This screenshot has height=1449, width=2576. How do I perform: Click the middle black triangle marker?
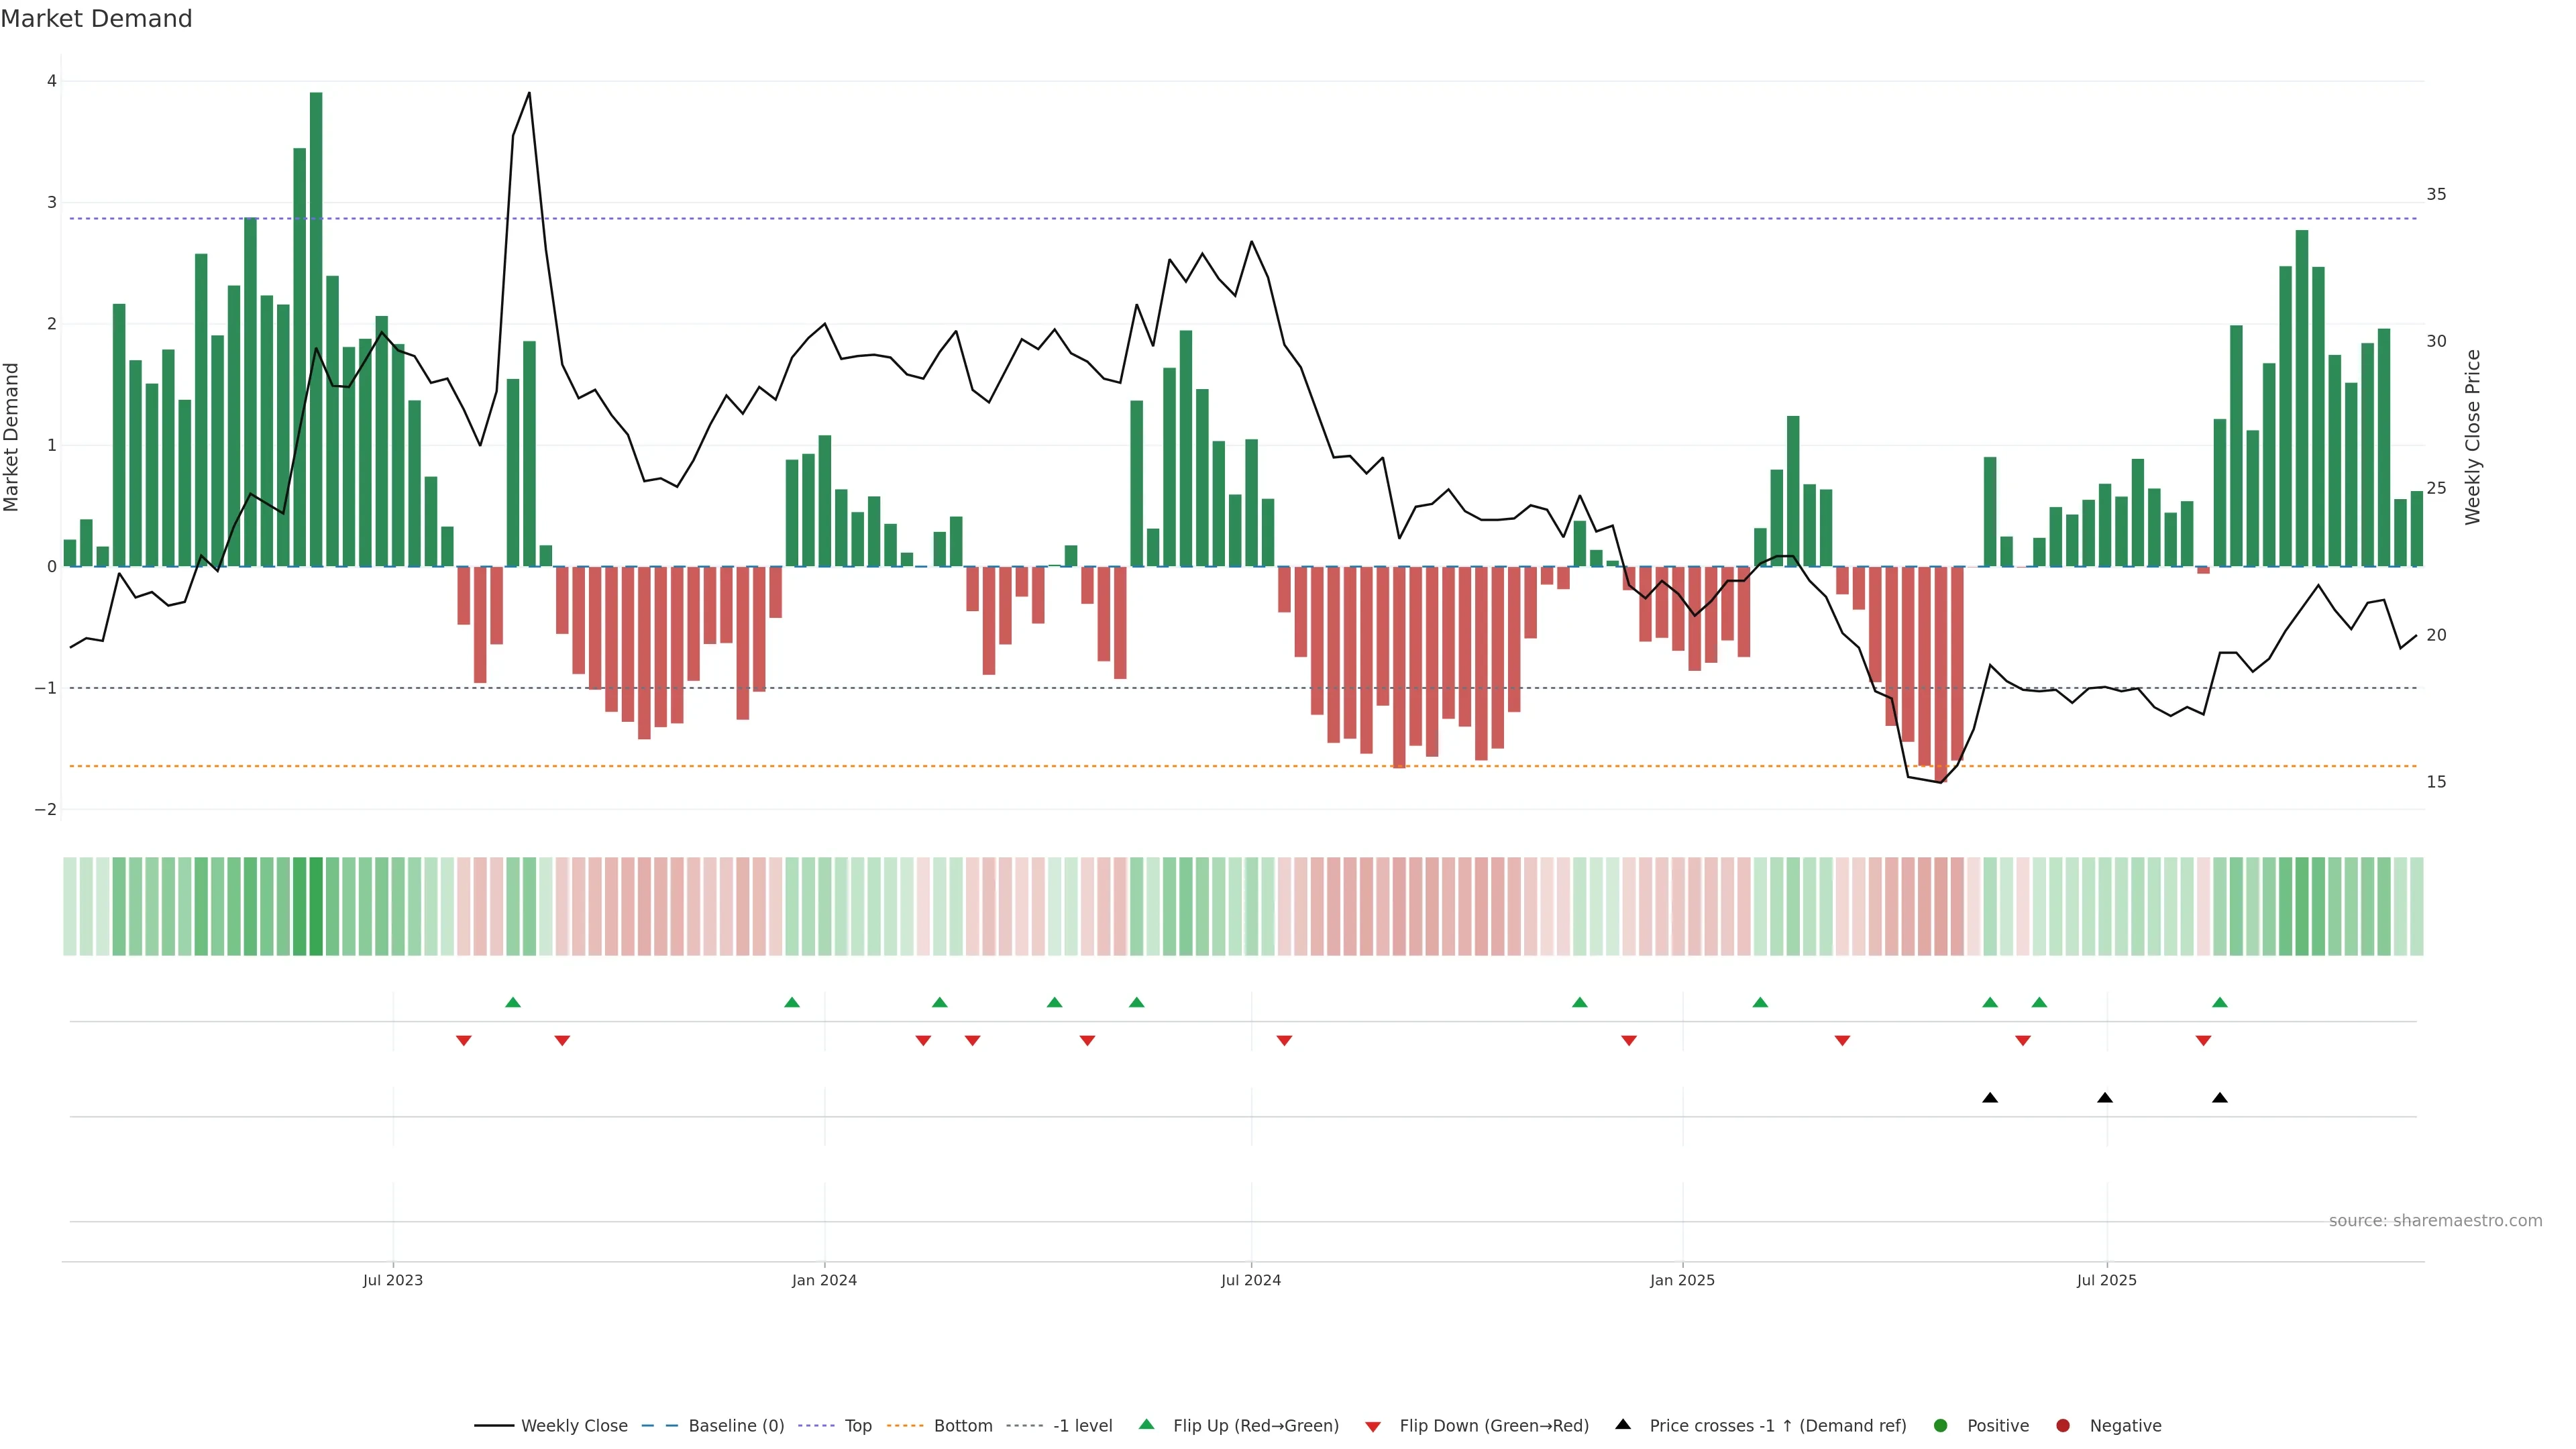2105,1098
